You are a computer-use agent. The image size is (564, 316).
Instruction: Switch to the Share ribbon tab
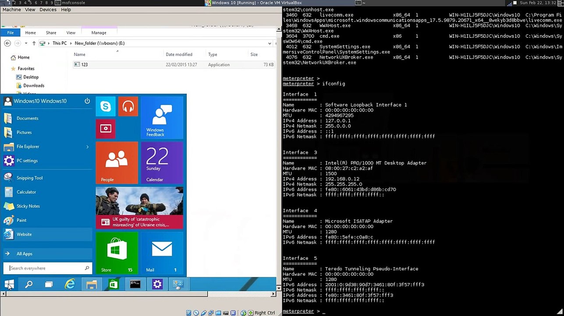(51, 32)
